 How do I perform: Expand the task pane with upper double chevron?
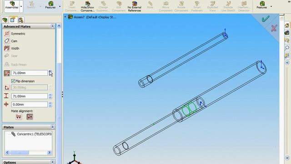(x=287, y=63)
